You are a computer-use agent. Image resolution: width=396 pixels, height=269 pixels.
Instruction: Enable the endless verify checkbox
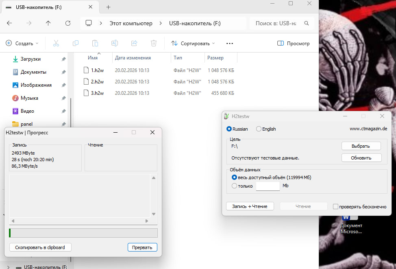pyautogui.click(x=335, y=207)
